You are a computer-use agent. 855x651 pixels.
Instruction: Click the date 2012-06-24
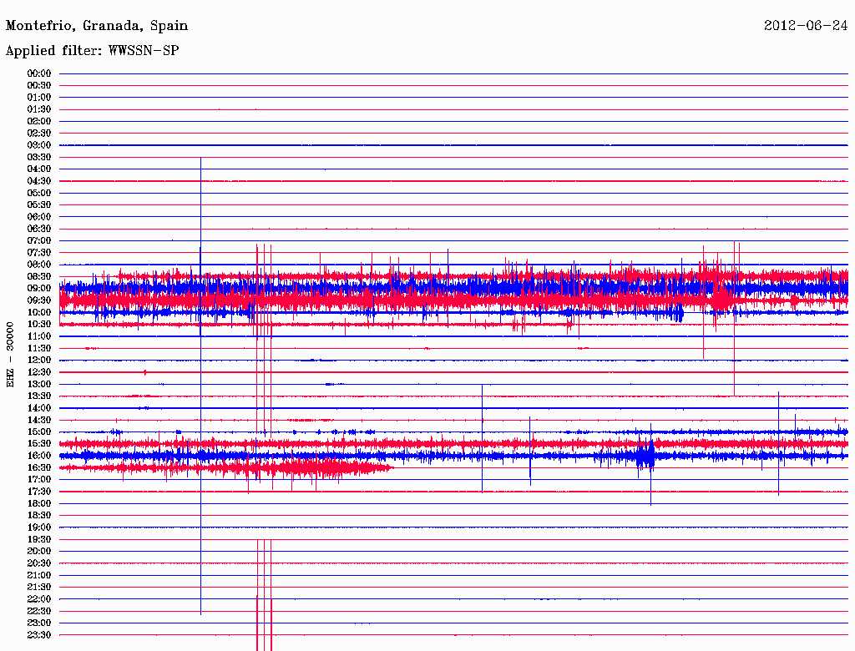tap(806, 25)
